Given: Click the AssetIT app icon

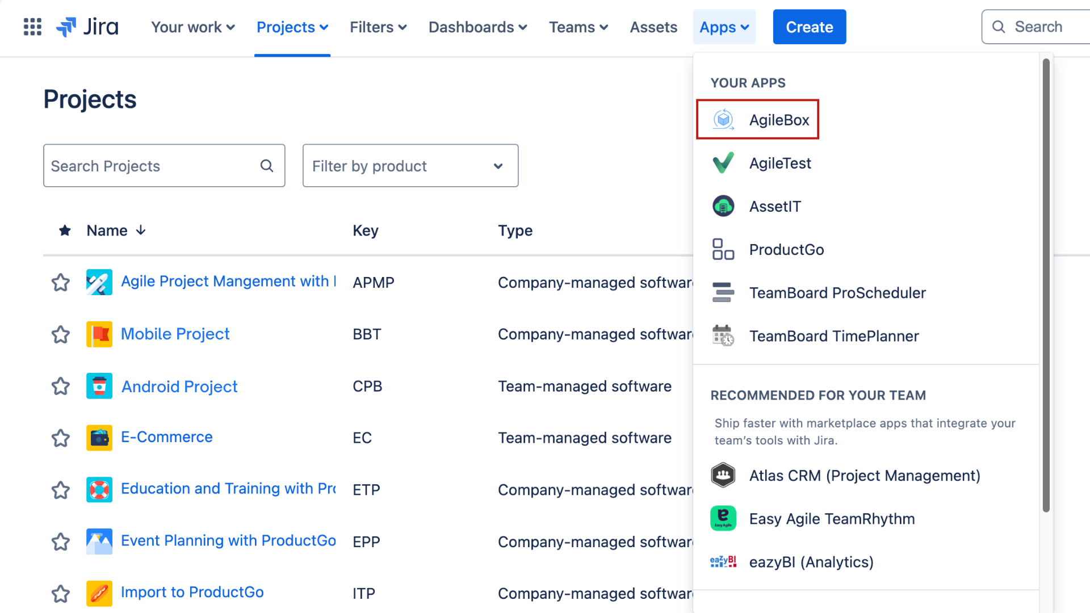Looking at the screenshot, I should (723, 206).
